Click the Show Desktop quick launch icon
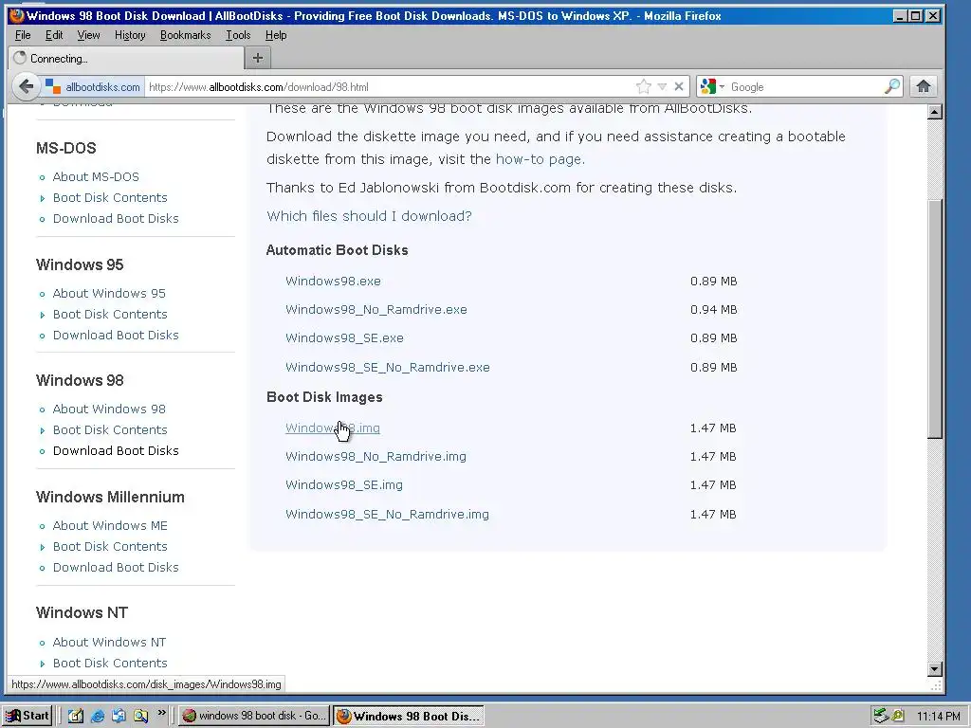 (x=76, y=716)
